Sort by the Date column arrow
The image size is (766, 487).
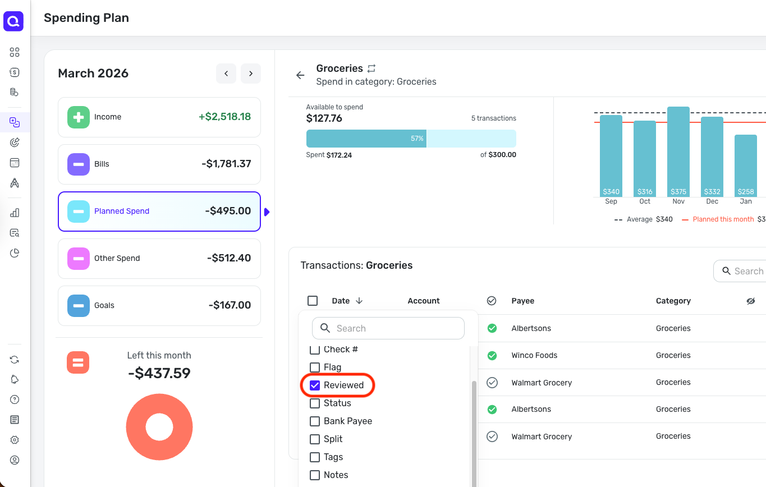(x=359, y=301)
